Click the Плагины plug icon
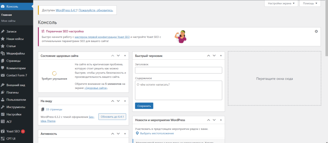Viewport: 328px width, 143px height. pyautogui.click(x=3, y=92)
